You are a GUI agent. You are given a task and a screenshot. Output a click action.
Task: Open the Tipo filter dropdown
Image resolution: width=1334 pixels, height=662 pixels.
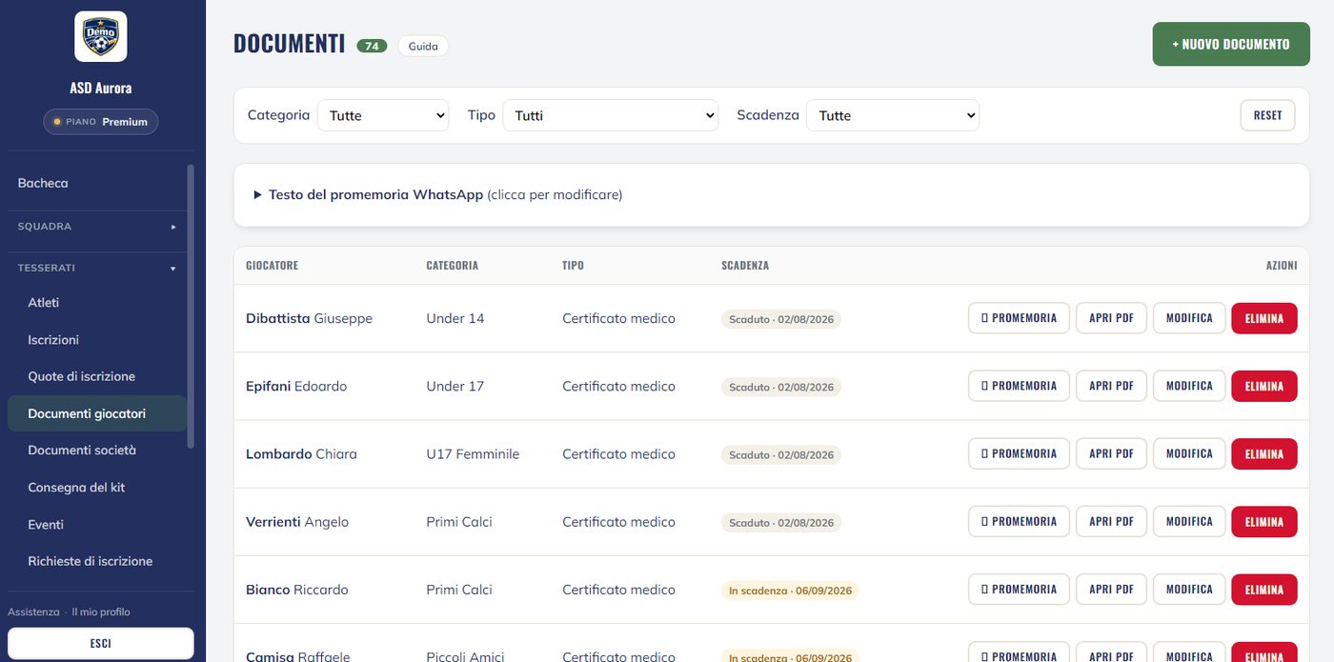(x=611, y=115)
